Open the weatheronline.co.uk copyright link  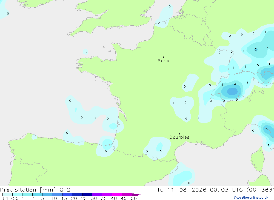pos(251,198)
